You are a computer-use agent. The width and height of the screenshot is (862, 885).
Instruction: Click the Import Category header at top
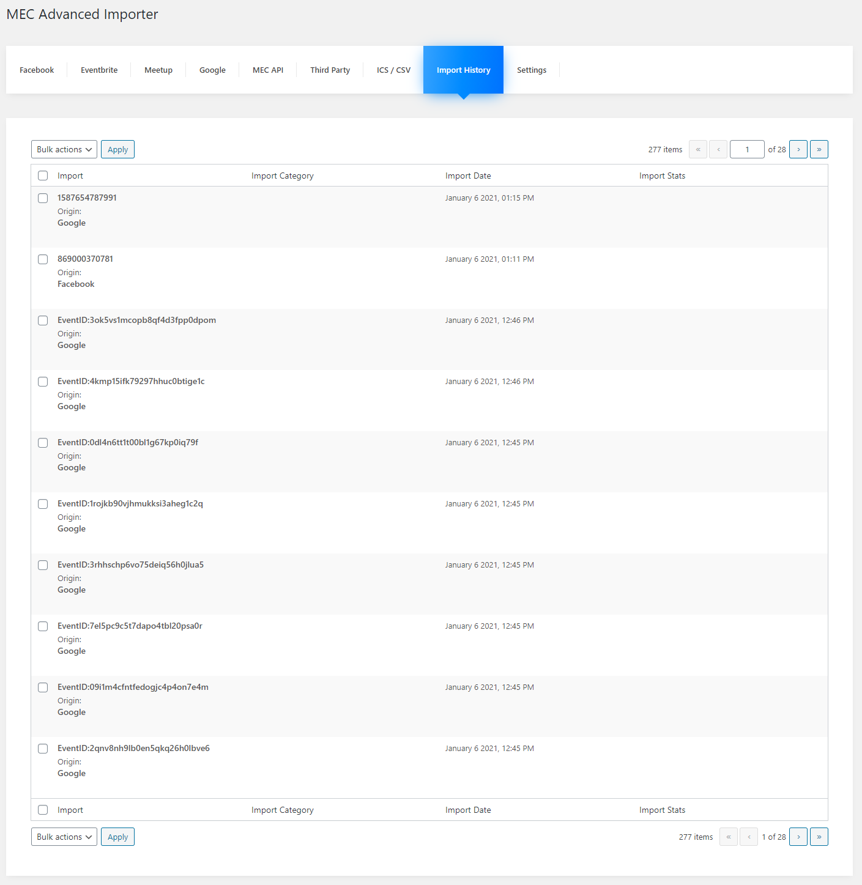coord(283,176)
